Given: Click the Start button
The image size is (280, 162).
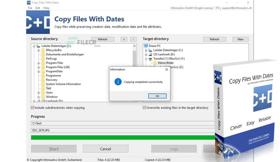Looking at the screenshot, I should 54,149.
